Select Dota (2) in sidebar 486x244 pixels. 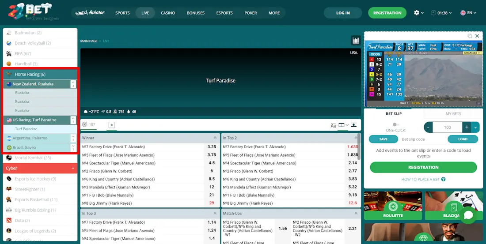[40, 221]
